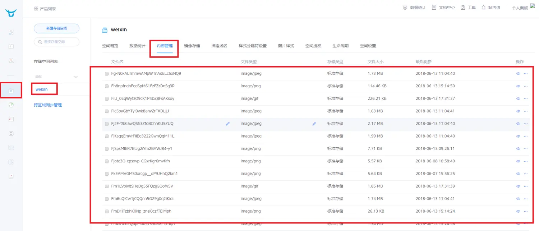The height and width of the screenshot is (231, 539).
Task: Open the more-actions menu for Fm1LVoivdSHeDg55FQzjjGQofy5V
Action: 526,186
